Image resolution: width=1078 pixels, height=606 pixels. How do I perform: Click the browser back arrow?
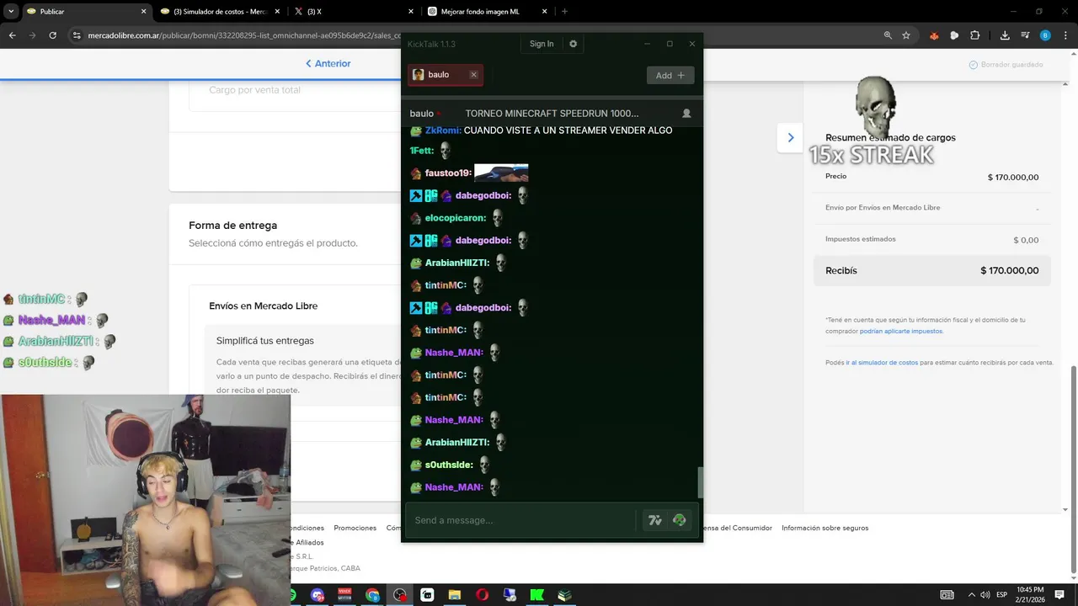click(12, 35)
